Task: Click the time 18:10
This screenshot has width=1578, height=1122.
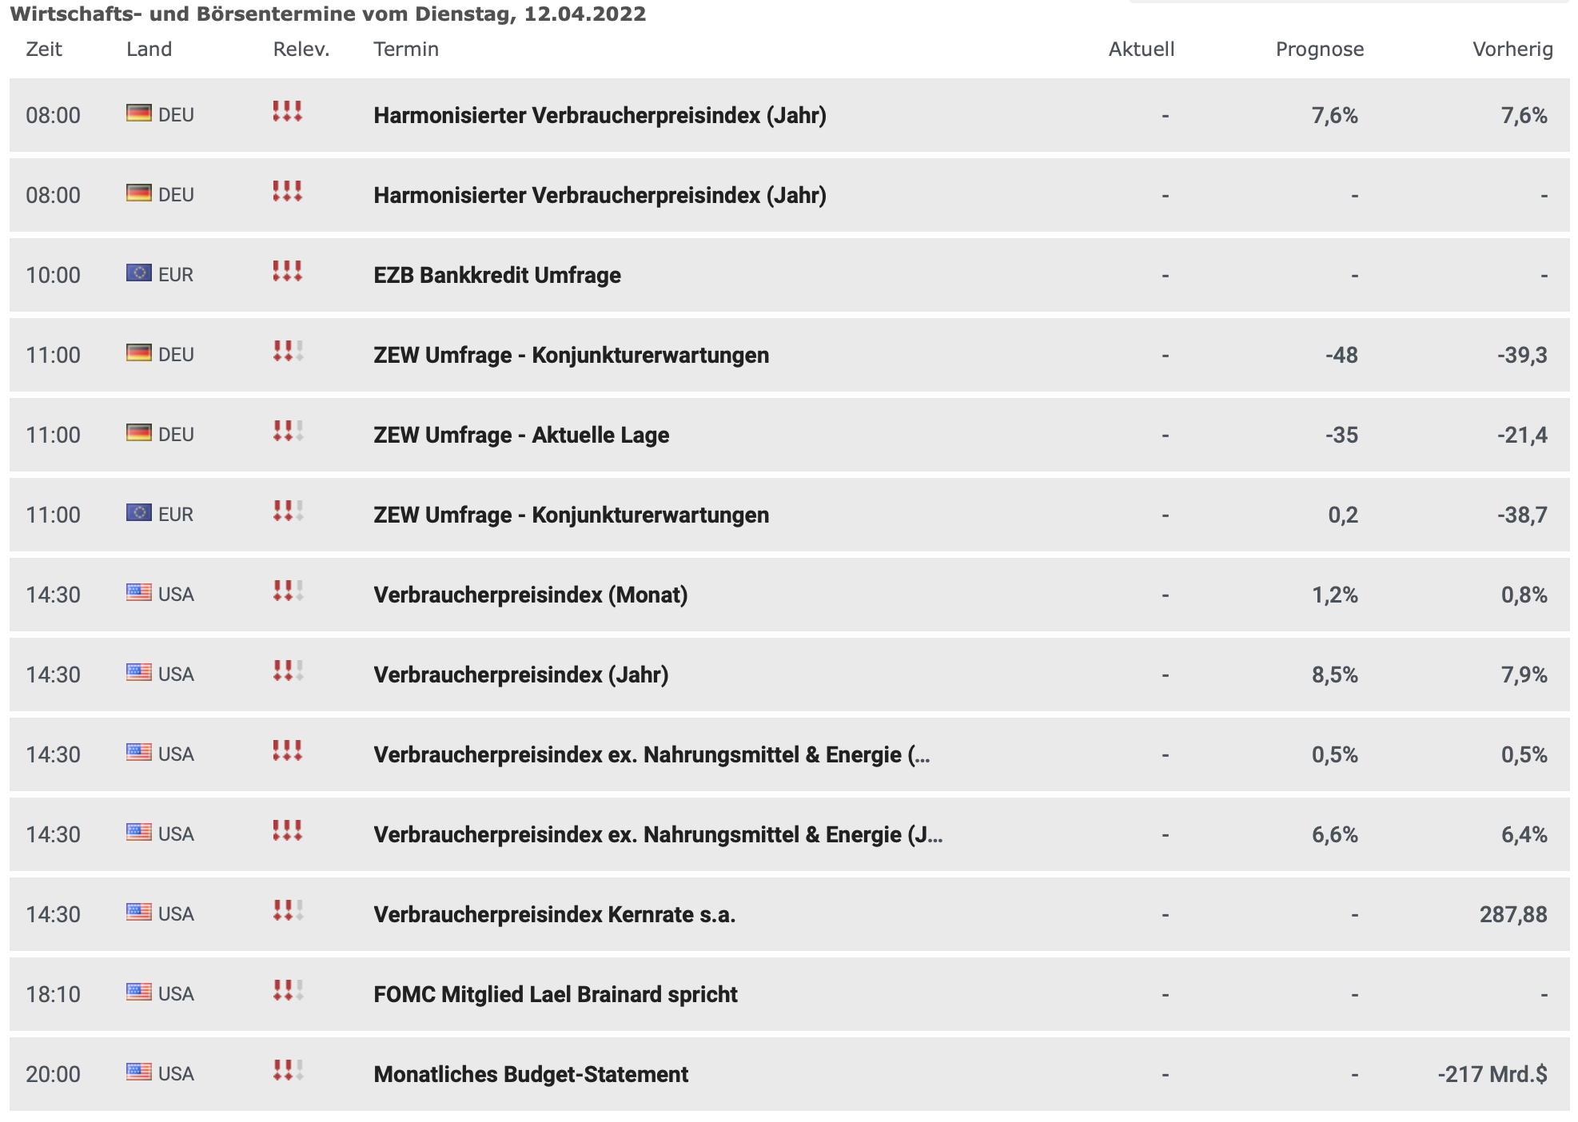Action: (x=53, y=994)
